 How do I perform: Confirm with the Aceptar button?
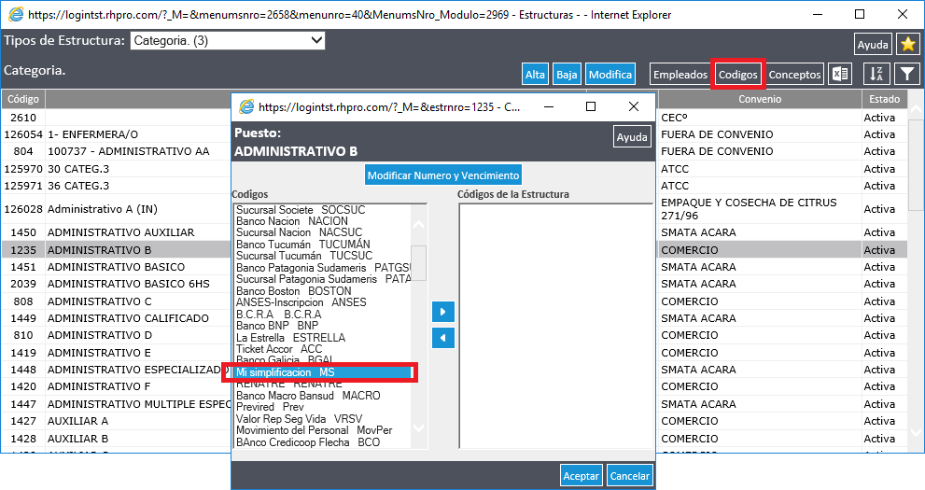[x=581, y=476]
